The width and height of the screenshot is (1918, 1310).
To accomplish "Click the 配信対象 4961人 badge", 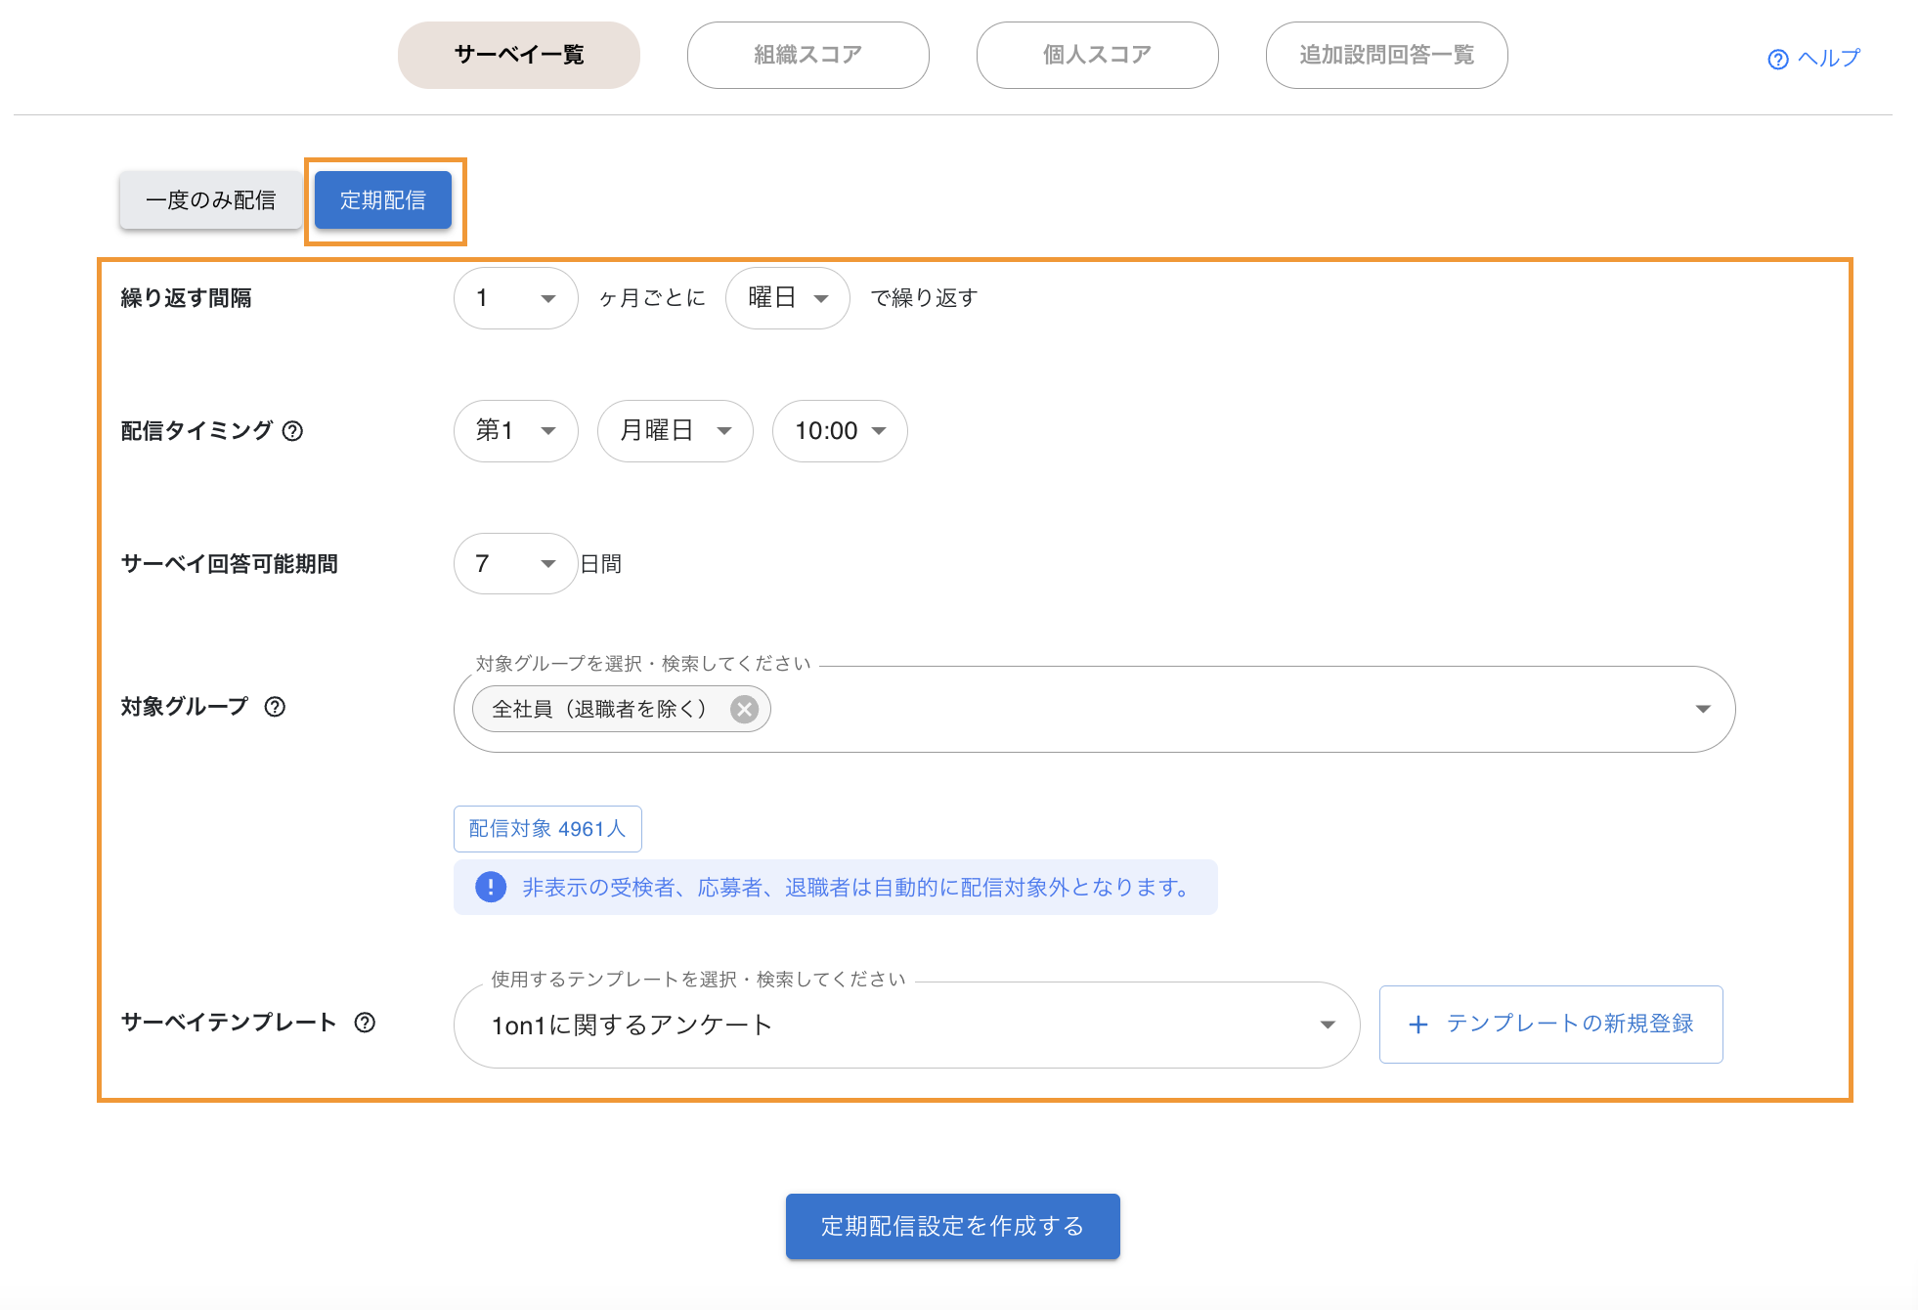I will click(547, 829).
